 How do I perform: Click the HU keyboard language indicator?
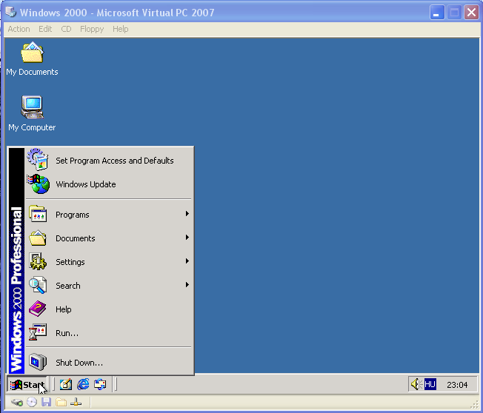430,384
